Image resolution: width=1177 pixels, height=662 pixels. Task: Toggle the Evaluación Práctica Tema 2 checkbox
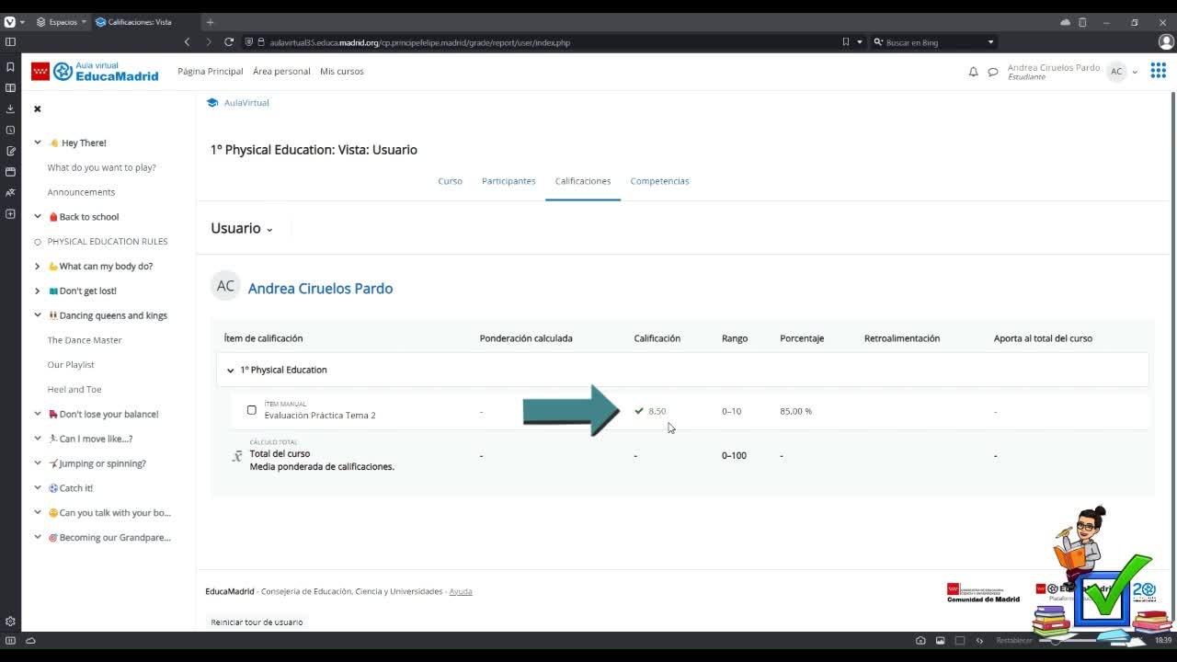[252, 410]
